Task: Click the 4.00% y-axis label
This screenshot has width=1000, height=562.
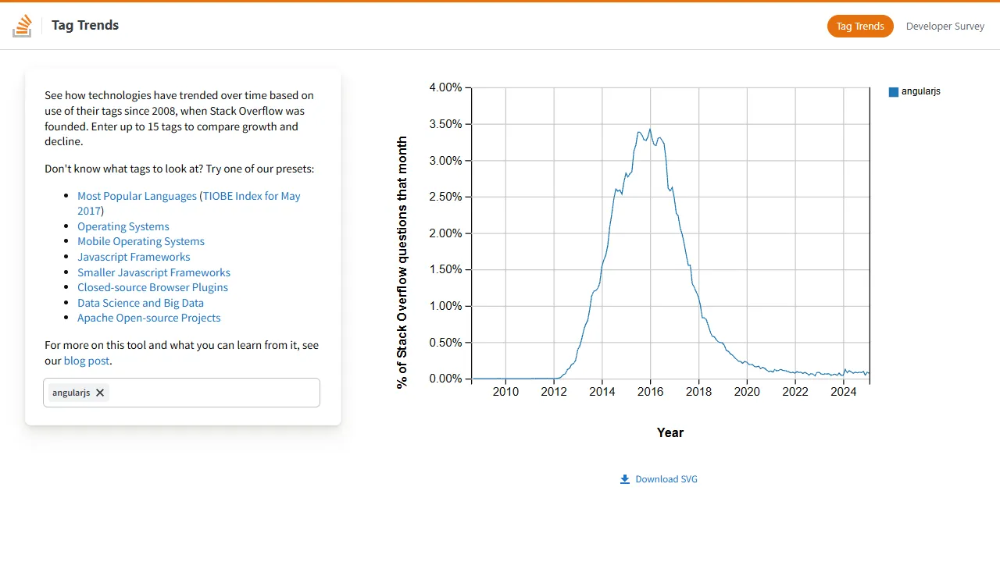Action: (445, 87)
